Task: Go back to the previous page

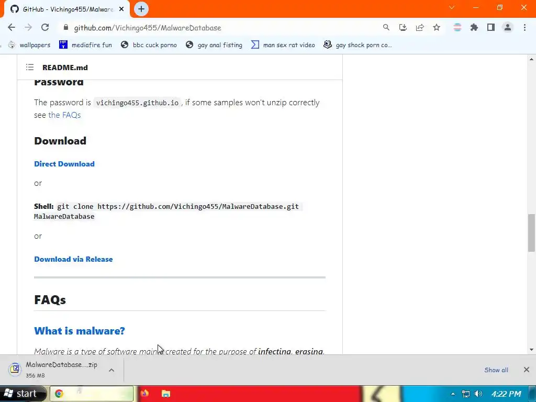Action: 12,28
